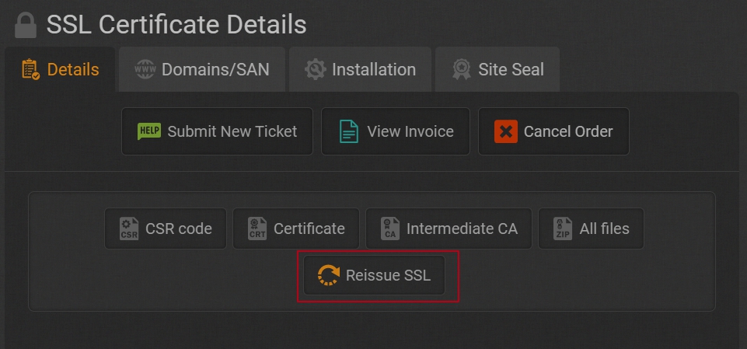Click the award ribbon Site Seal icon
This screenshot has height=349, width=747.
click(461, 70)
